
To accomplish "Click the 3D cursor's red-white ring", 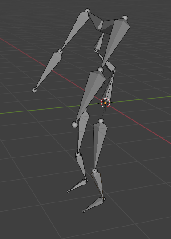I will point(105,103).
